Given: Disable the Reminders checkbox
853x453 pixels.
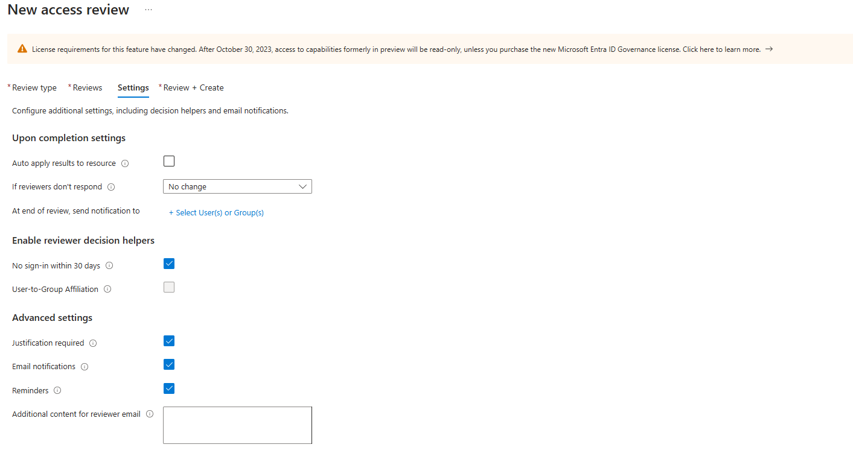Looking at the screenshot, I should coord(168,388).
